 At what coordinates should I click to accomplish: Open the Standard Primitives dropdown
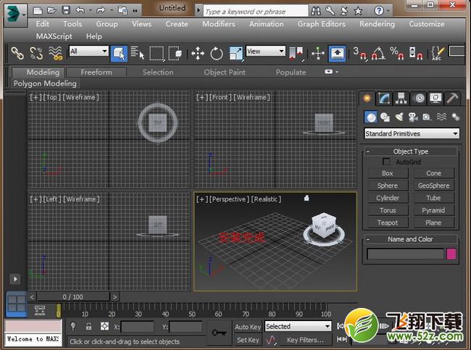[x=412, y=133]
